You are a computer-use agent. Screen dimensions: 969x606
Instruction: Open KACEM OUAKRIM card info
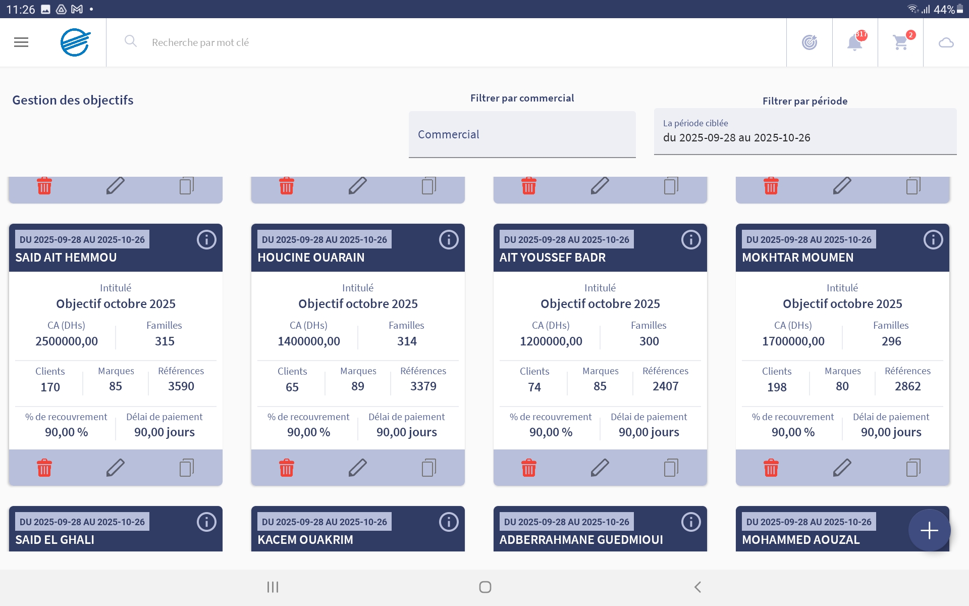[448, 522]
